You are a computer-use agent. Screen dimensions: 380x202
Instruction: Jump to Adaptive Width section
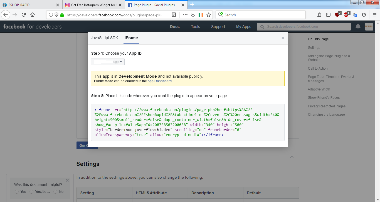pos(319,89)
